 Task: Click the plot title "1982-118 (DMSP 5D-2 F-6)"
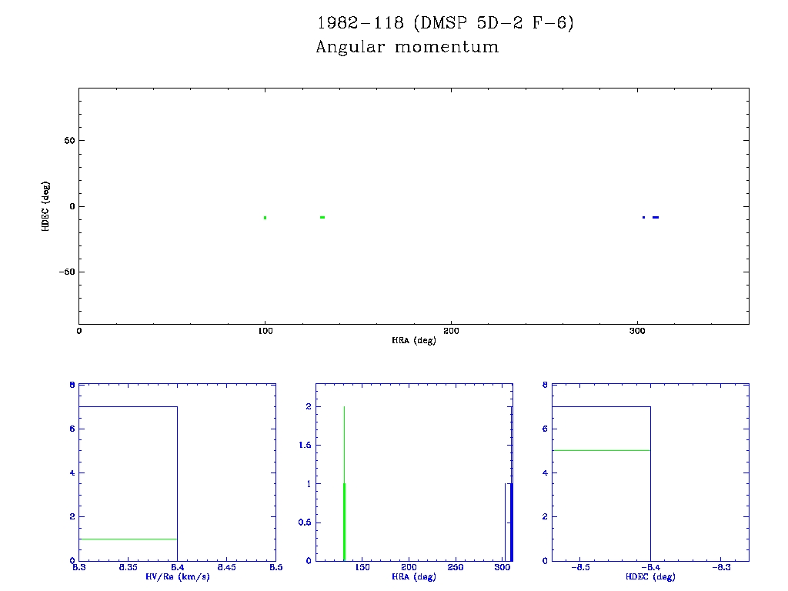pos(446,23)
